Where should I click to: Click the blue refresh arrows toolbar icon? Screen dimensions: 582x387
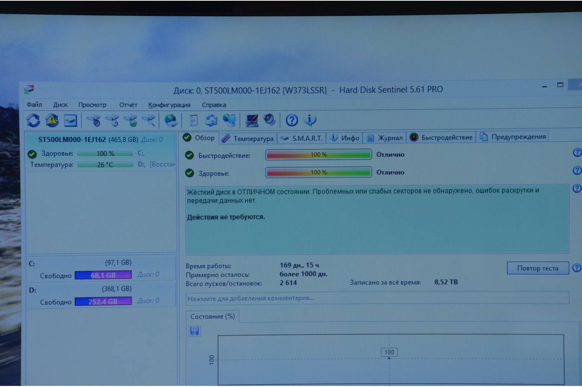pos(33,120)
